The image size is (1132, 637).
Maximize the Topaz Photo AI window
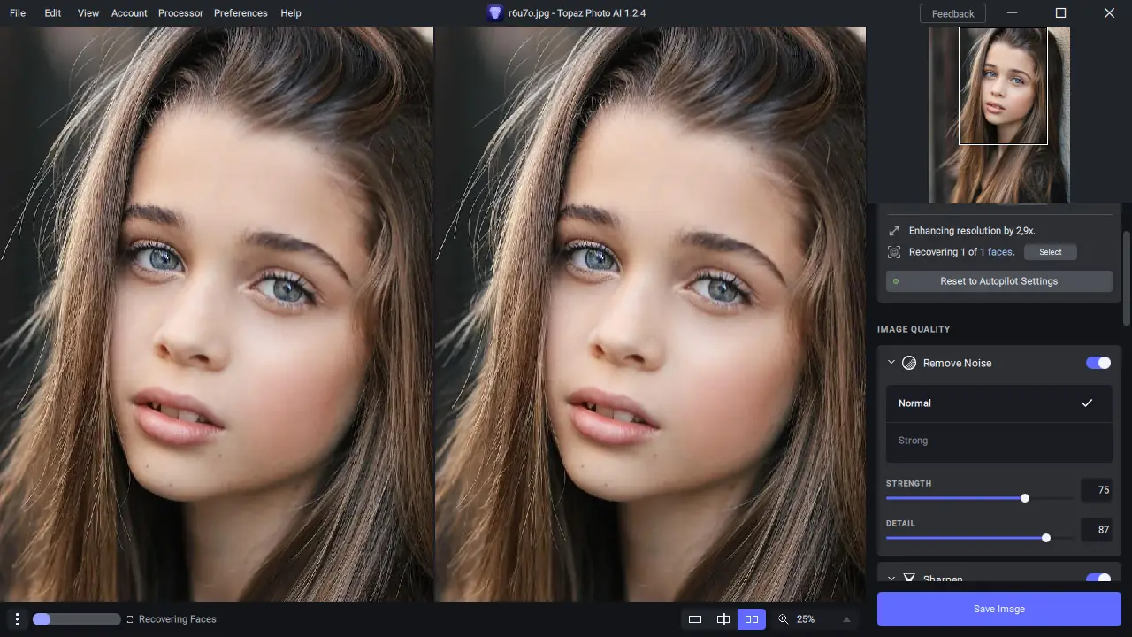(x=1061, y=13)
